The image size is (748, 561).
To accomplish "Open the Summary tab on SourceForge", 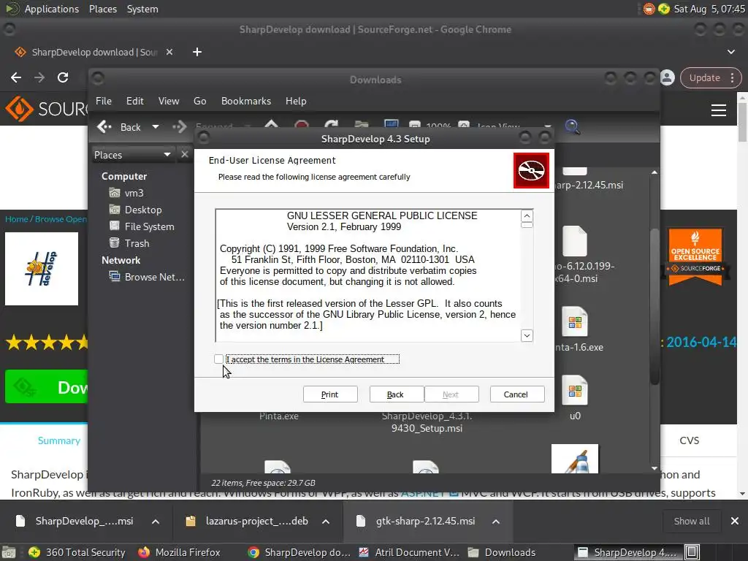I will pos(59,440).
